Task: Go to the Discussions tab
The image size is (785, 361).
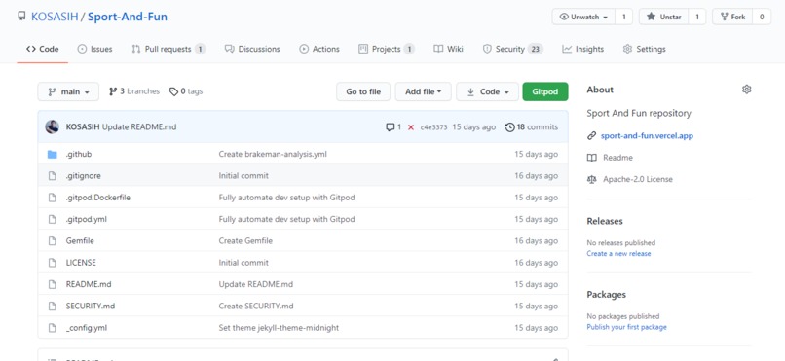Action: click(x=252, y=49)
